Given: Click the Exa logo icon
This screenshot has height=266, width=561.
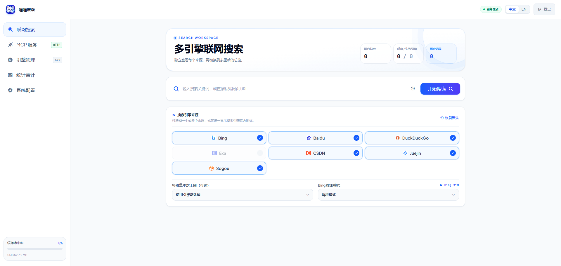Looking at the screenshot, I should click(214, 153).
